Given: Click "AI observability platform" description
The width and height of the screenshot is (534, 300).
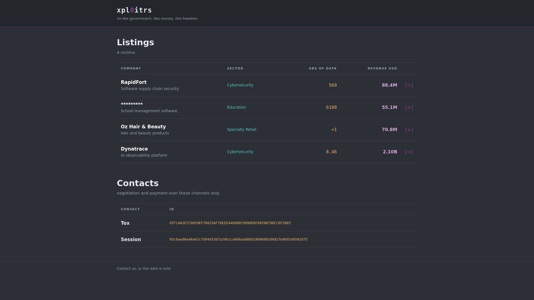Looking at the screenshot, I should click(x=144, y=155).
